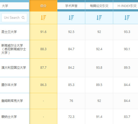
Task: Sort by 总分 using orange sort icon
Action: click(43, 17)
